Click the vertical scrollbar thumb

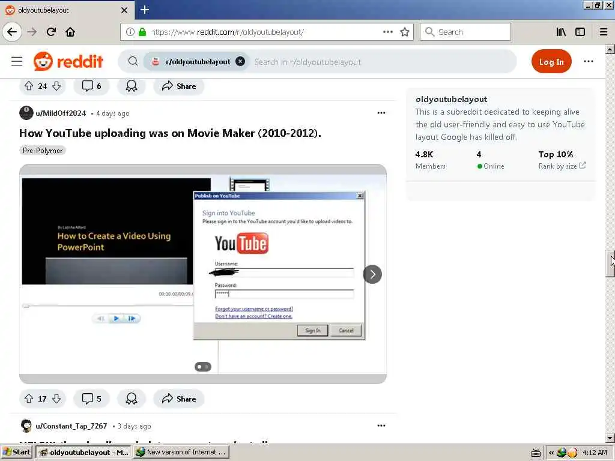point(610,264)
